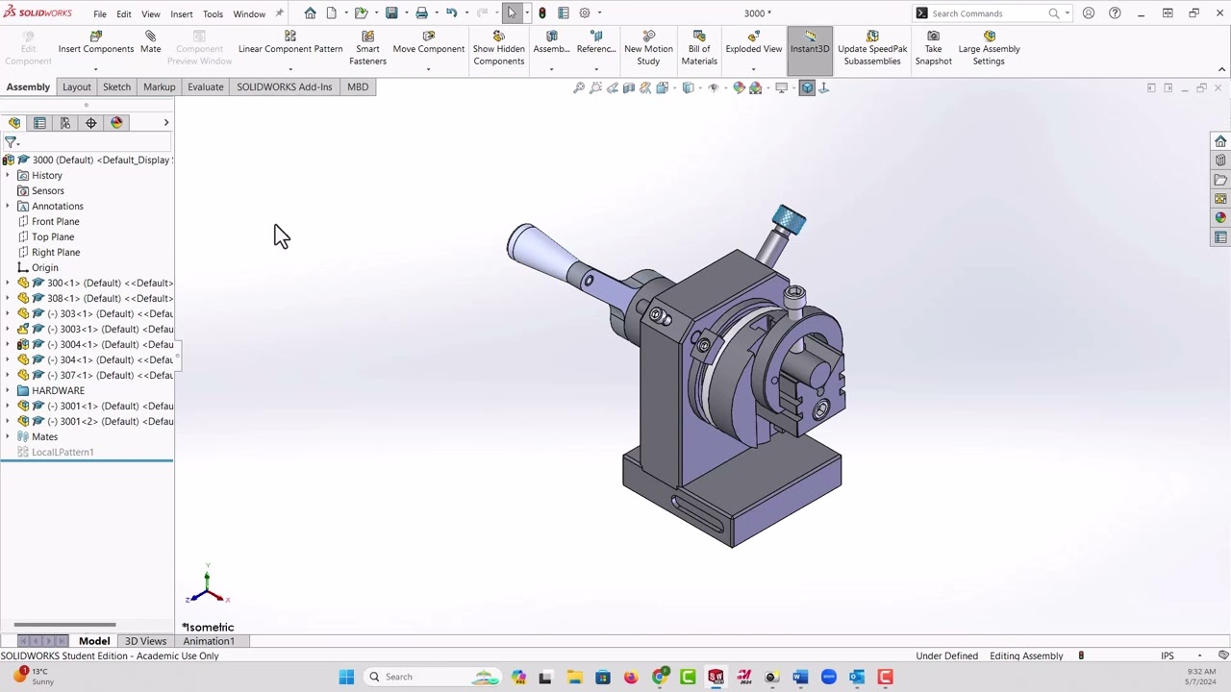Switch to ConfigurationManager tab icon
The height and width of the screenshot is (692, 1231).
pyautogui.click(x=65, y=123)
